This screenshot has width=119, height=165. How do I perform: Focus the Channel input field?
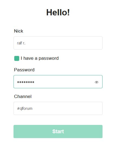58,108
